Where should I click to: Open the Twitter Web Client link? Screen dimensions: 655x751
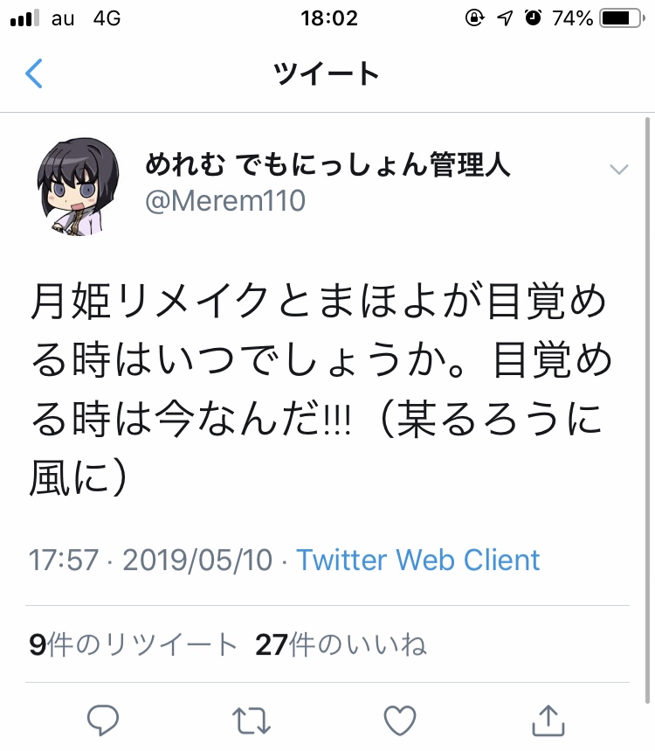coord(417,560)
